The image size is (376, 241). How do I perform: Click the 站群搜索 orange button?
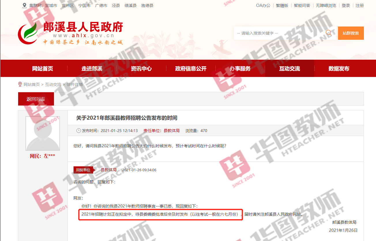[x=351, y=33]
